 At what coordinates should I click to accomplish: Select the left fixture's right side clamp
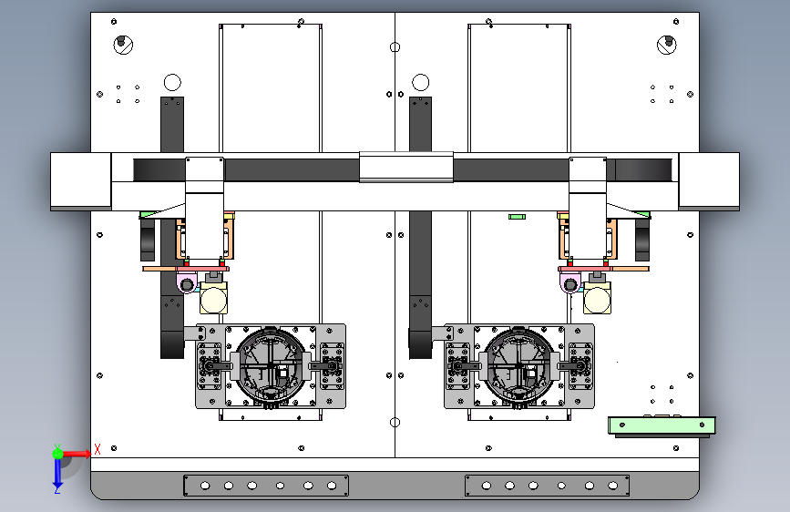331,366
